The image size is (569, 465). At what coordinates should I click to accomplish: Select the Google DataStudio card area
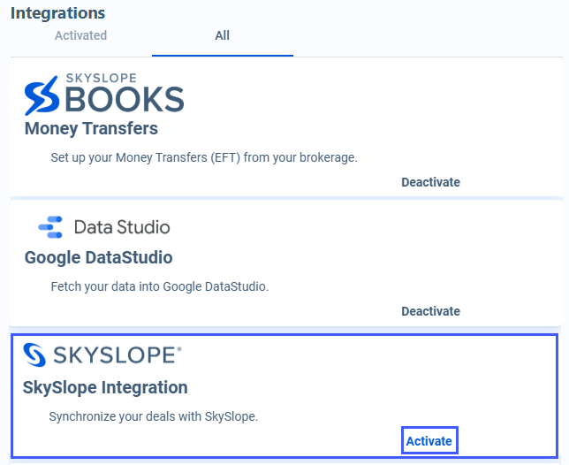(286, 263)
